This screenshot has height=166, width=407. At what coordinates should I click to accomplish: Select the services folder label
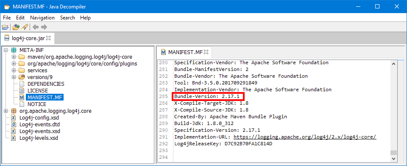(37, 71)
